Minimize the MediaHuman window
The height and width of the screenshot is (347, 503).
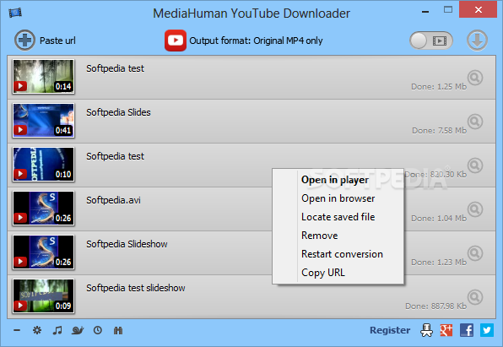click(425, 12)
